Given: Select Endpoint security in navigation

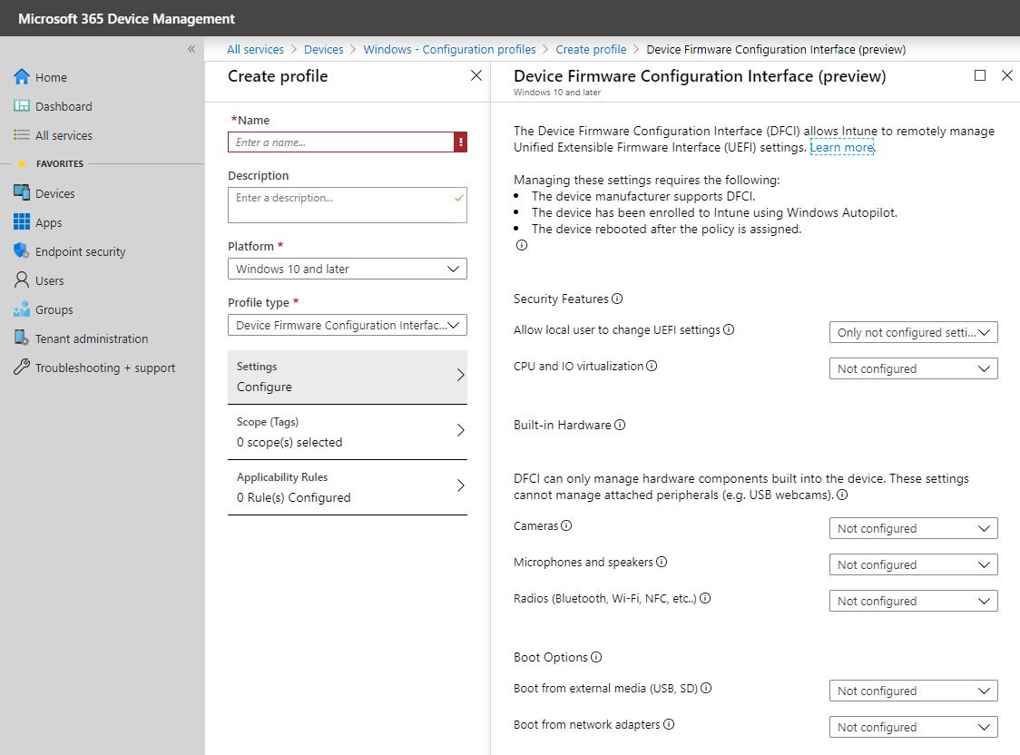Looking at the screenshot, I should [x=80, y=251].
